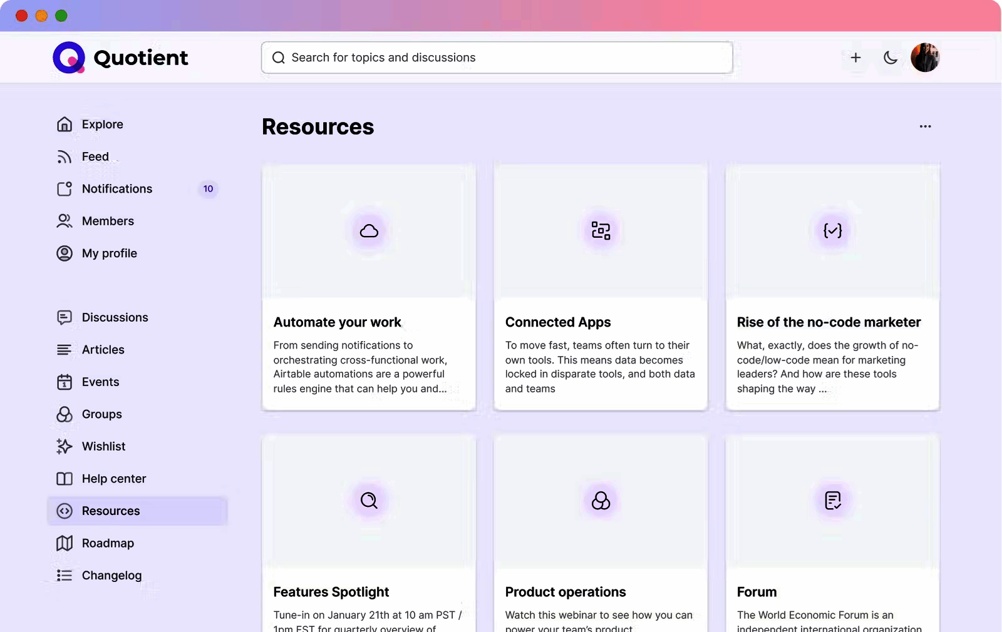
Task: Select the Groups icon in the sidebar
Action: pyautogui.click(x=65, y=414)
